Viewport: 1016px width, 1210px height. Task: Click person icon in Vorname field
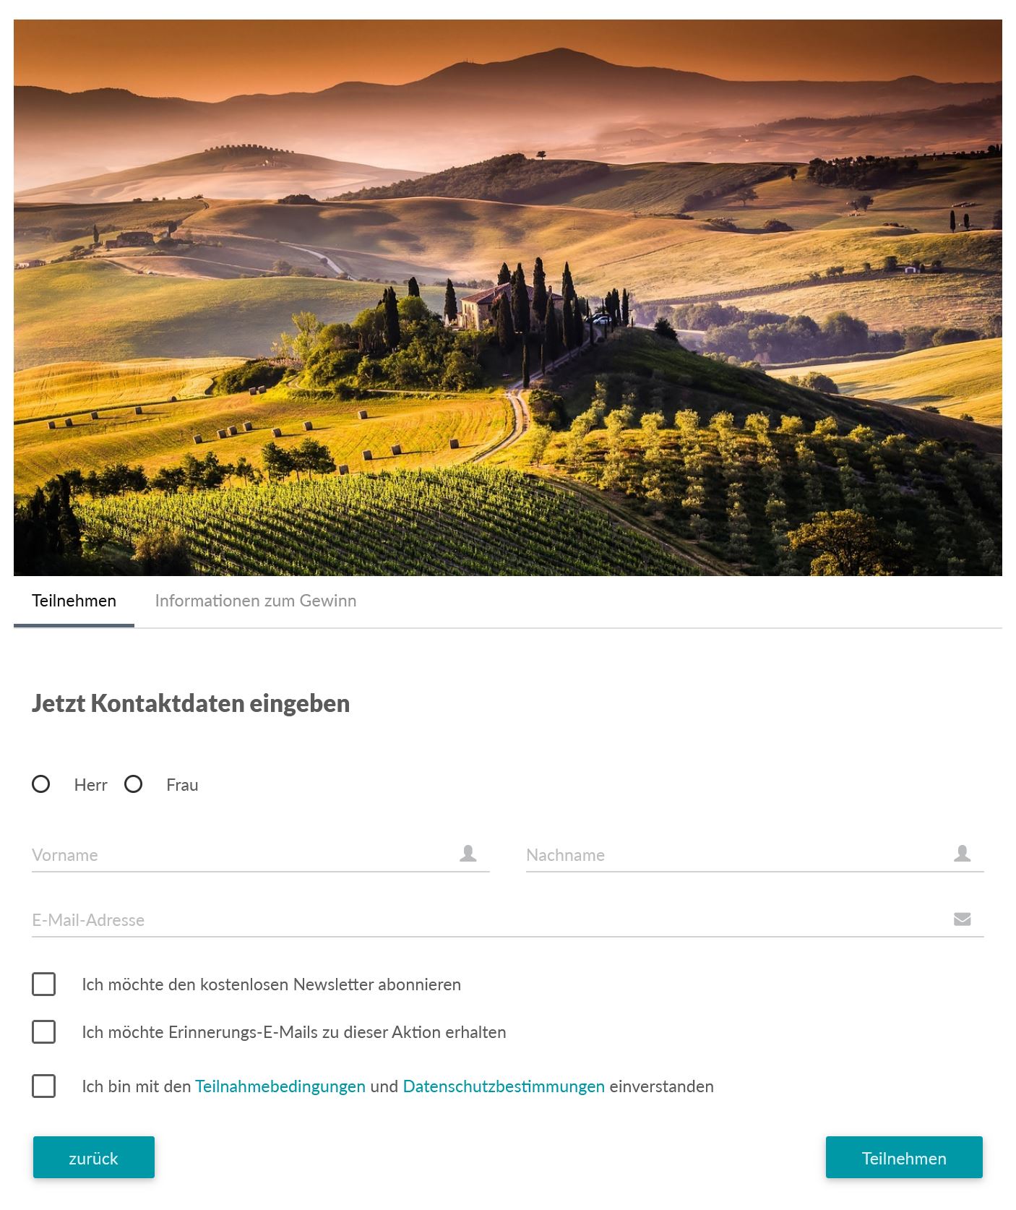pyautogui.click(x=468, y=854)
